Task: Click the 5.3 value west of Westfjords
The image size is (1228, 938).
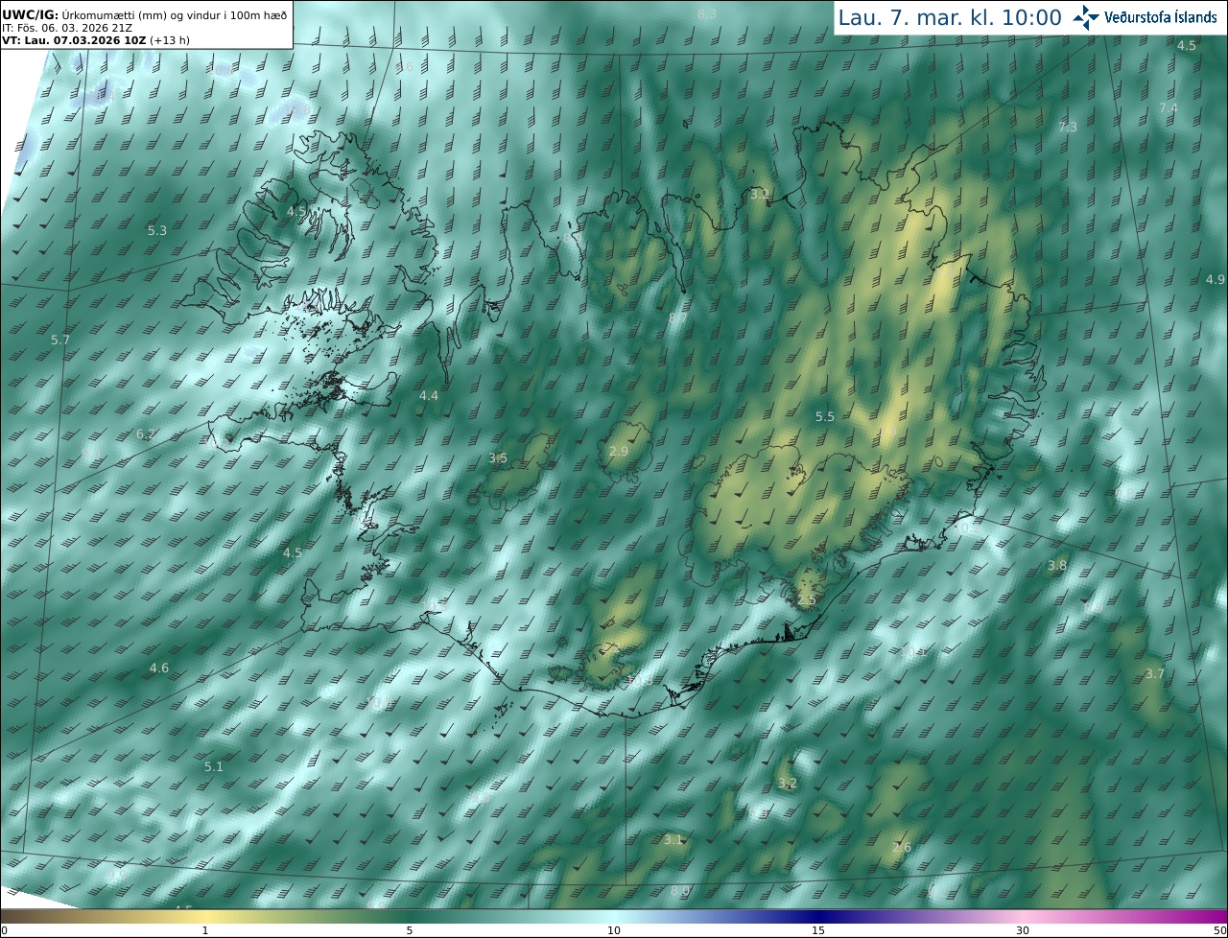Action: coord(157,231)
